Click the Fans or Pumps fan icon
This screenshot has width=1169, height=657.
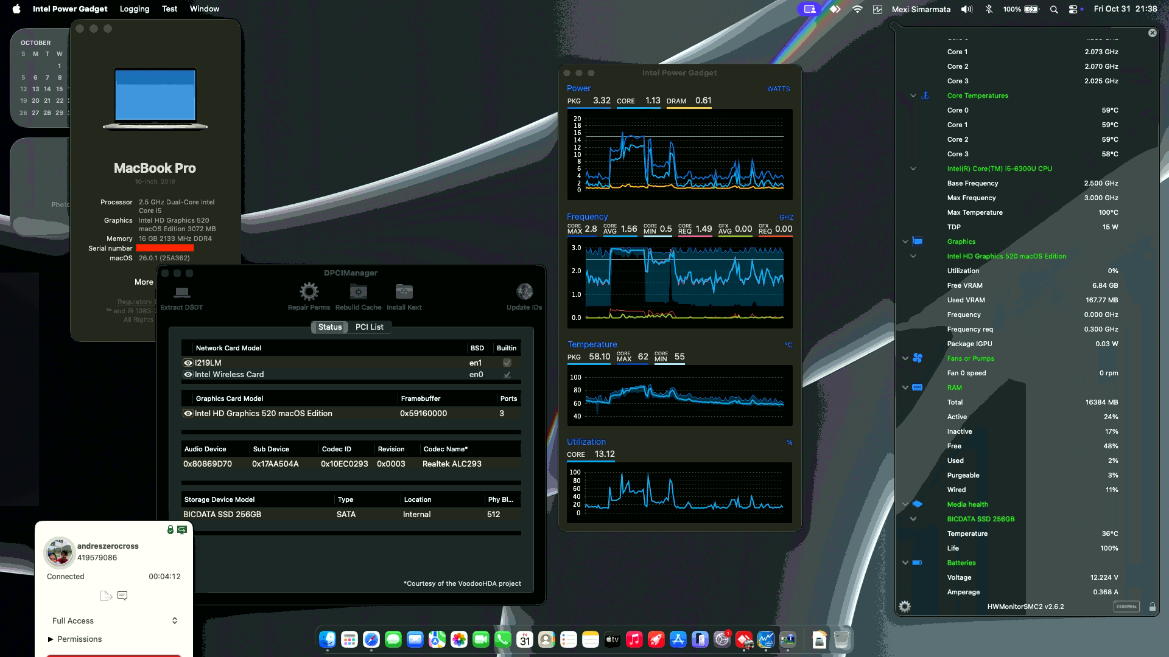pos(918,358)
